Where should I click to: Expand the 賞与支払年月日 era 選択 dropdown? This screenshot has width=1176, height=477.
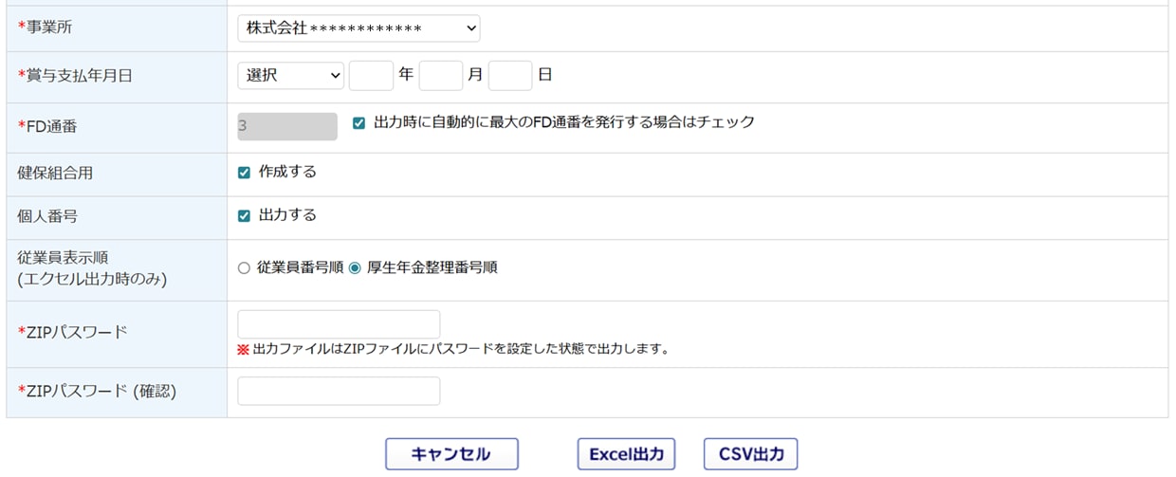(x=290, y=75)
